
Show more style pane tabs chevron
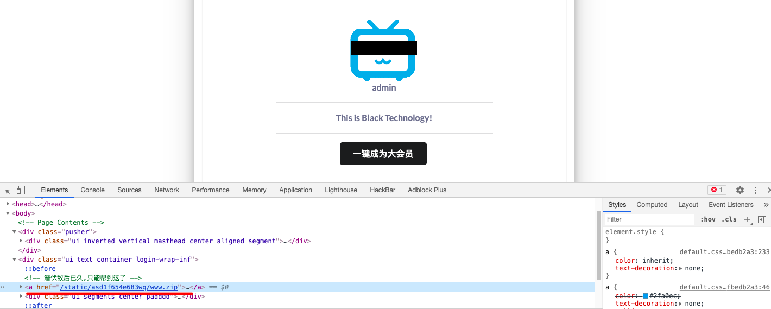766,205
